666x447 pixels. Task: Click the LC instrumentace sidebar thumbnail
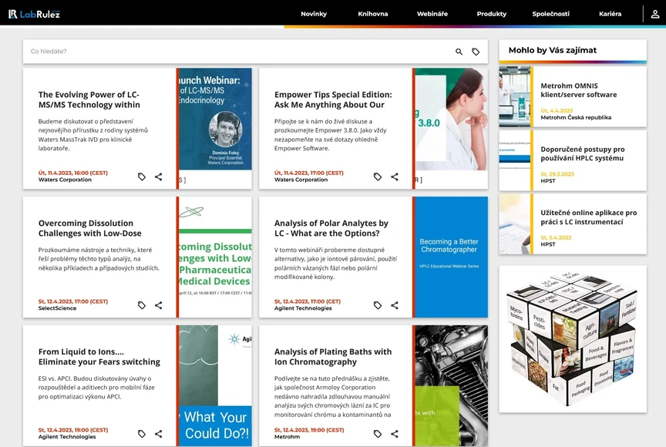pyautogui.click(x=515, y=223)
